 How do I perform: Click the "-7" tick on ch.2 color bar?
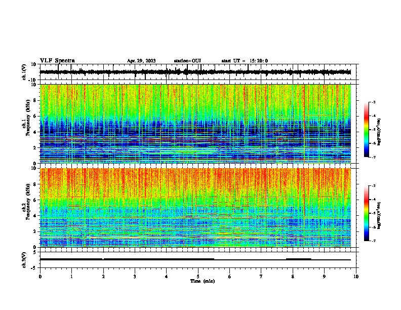374,241
